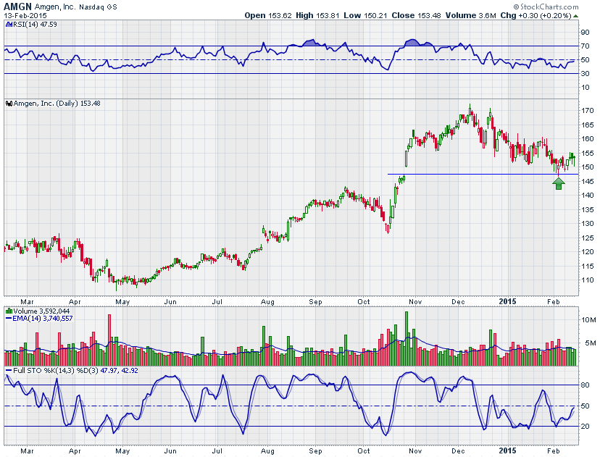The height and width of the screenshot is (457, 600).
Task: Click the 'High 153.81' value
Action: (x=317, y=16)
